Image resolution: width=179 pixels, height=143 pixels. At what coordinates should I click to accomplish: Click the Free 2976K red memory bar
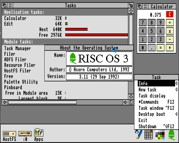coord(96,35)
